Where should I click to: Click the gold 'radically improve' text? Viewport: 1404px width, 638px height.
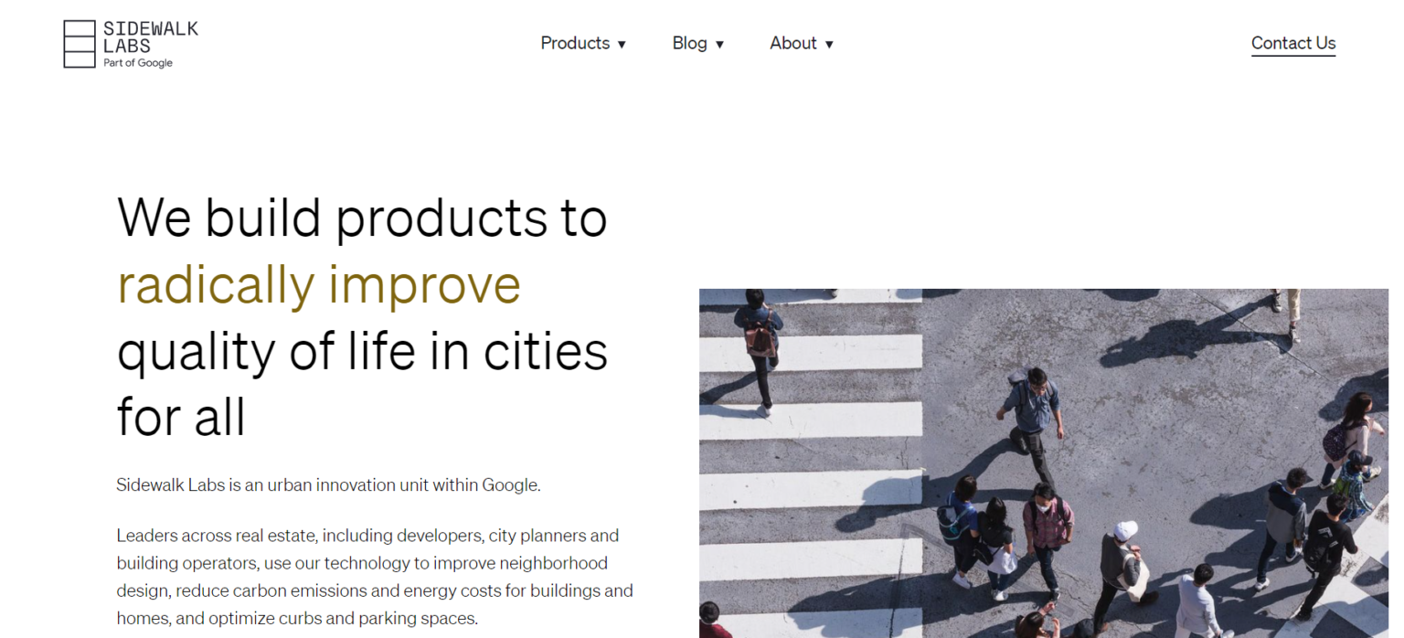319,284
